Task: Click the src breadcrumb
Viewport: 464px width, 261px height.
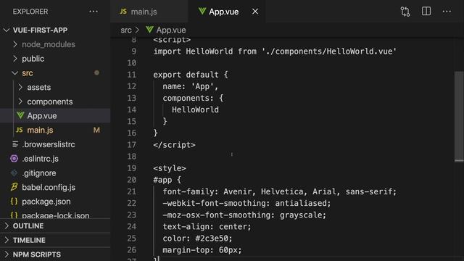Action: (126, 30)
